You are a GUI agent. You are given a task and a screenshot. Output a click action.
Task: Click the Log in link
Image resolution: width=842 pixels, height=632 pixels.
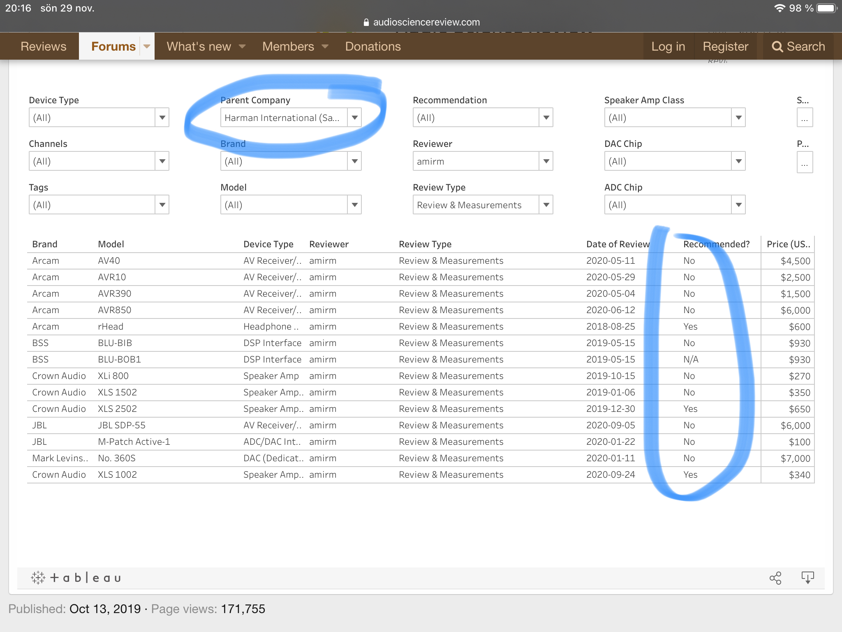point(668,46)
